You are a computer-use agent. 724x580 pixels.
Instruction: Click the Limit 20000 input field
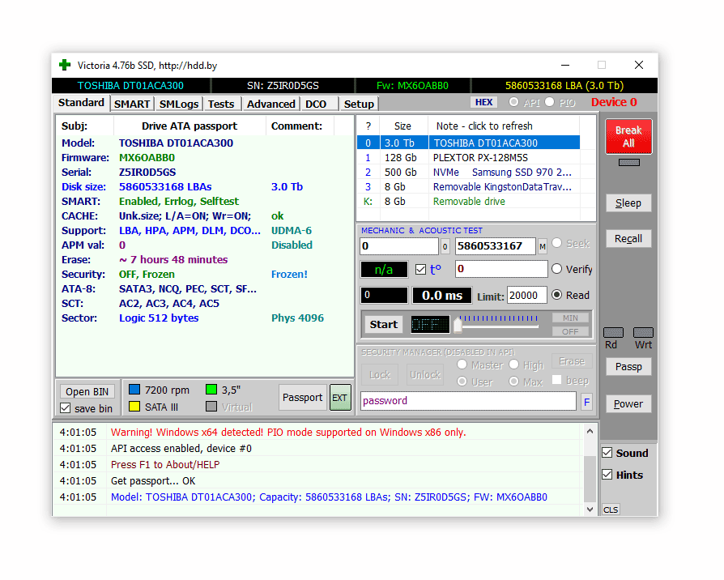(527, 295)
